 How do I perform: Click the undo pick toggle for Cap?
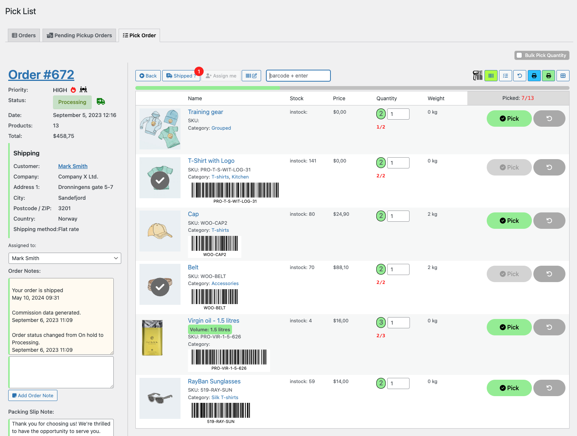click(549, 220)
